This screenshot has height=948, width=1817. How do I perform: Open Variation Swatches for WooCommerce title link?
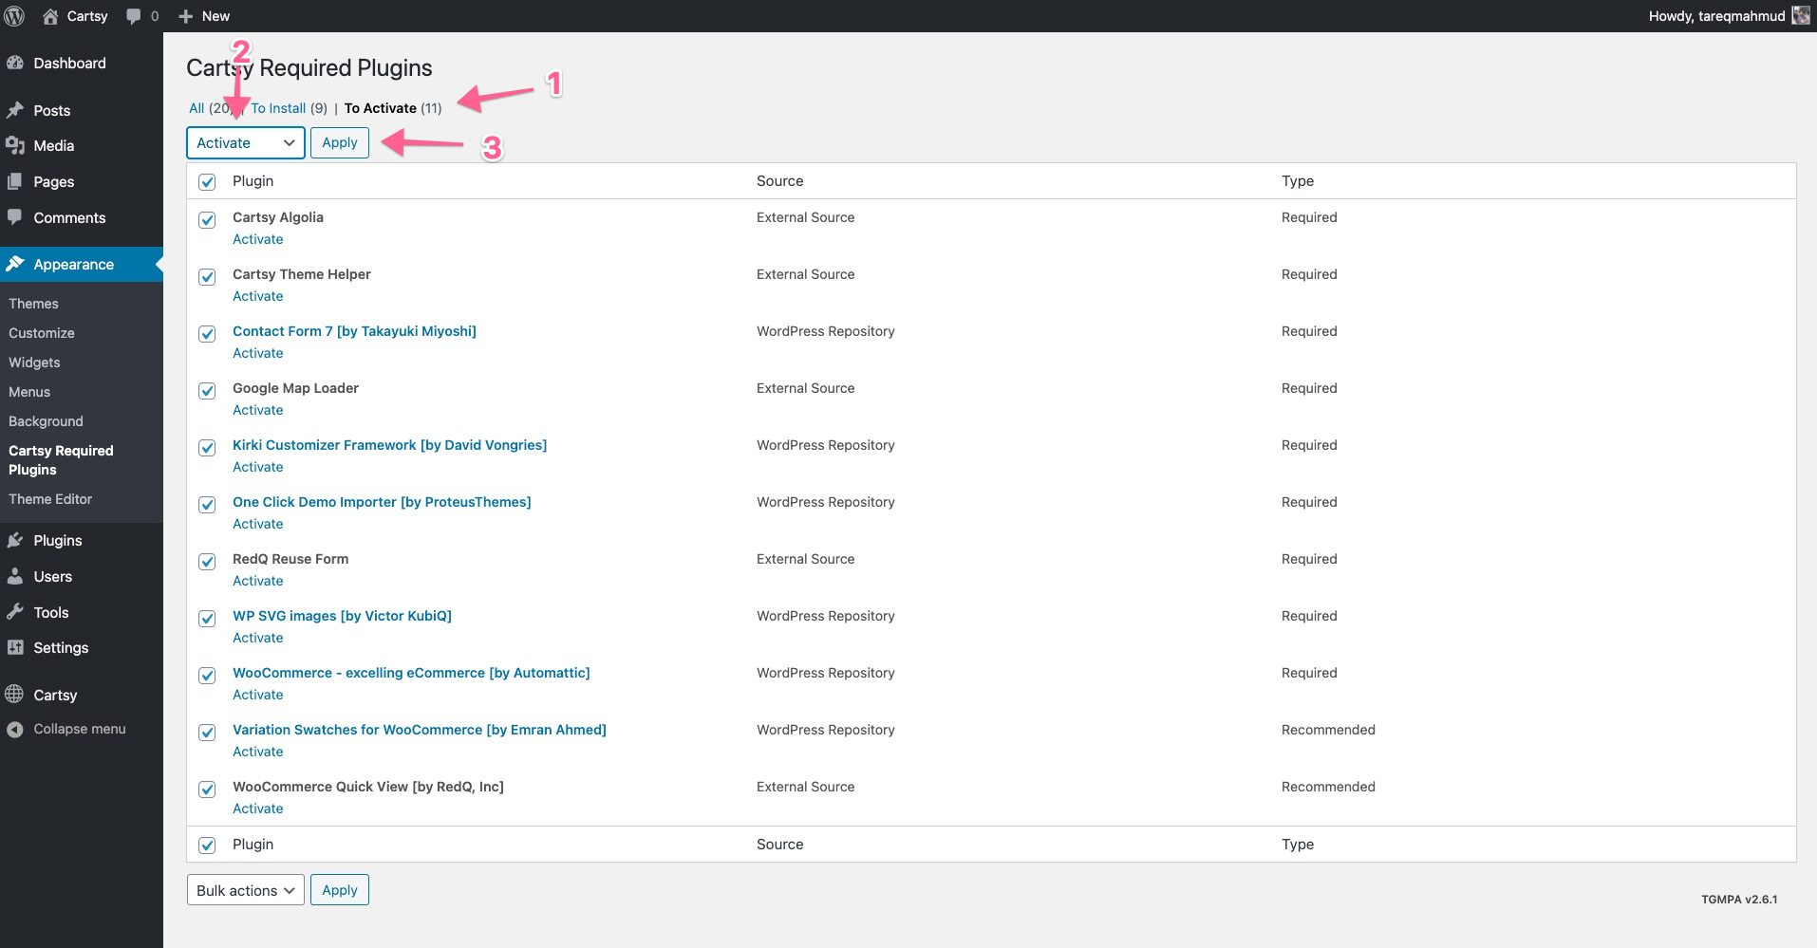(x=420, y=730)
